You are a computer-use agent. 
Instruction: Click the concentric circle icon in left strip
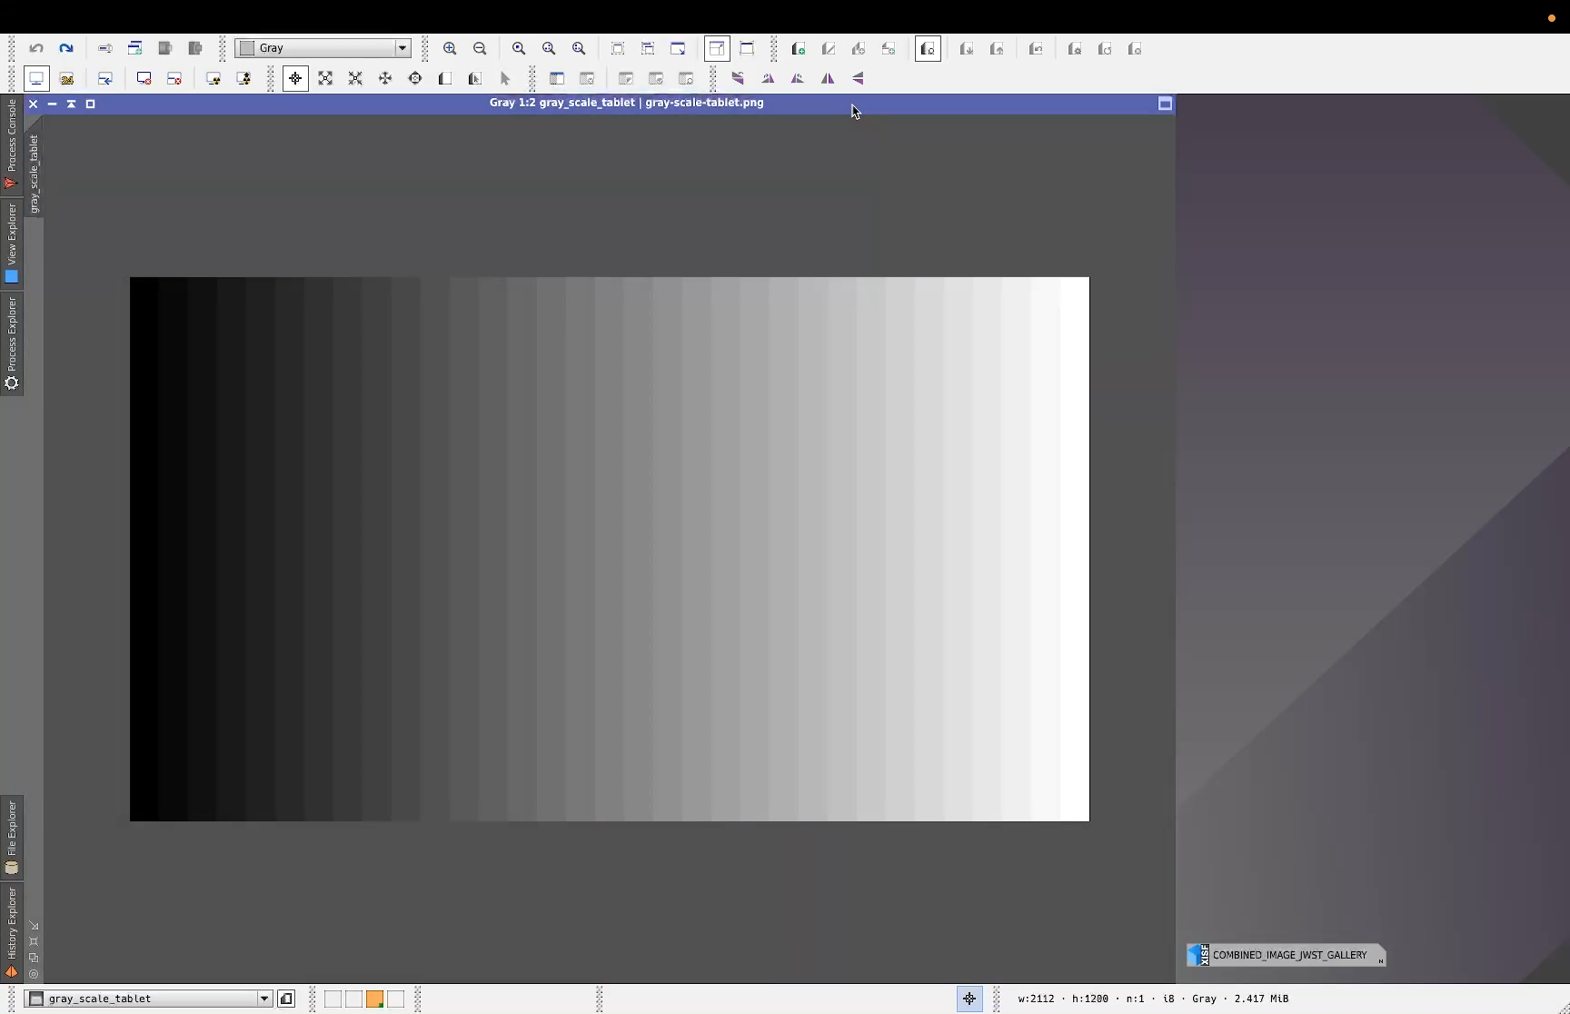click(x=34, y=974)
